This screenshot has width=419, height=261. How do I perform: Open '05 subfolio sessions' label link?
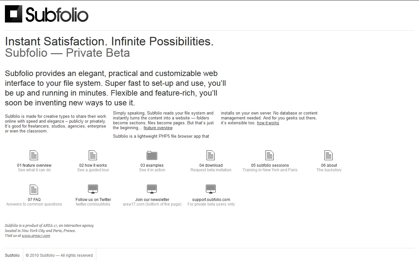[x=270, y=165]
